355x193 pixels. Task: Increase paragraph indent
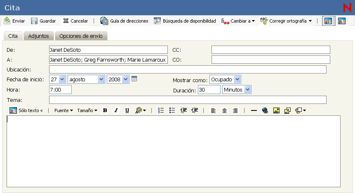(183, 110)
